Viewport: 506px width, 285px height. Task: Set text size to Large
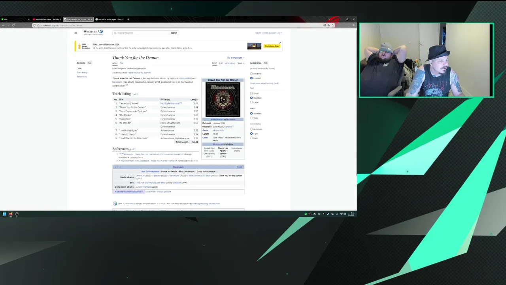251,102
